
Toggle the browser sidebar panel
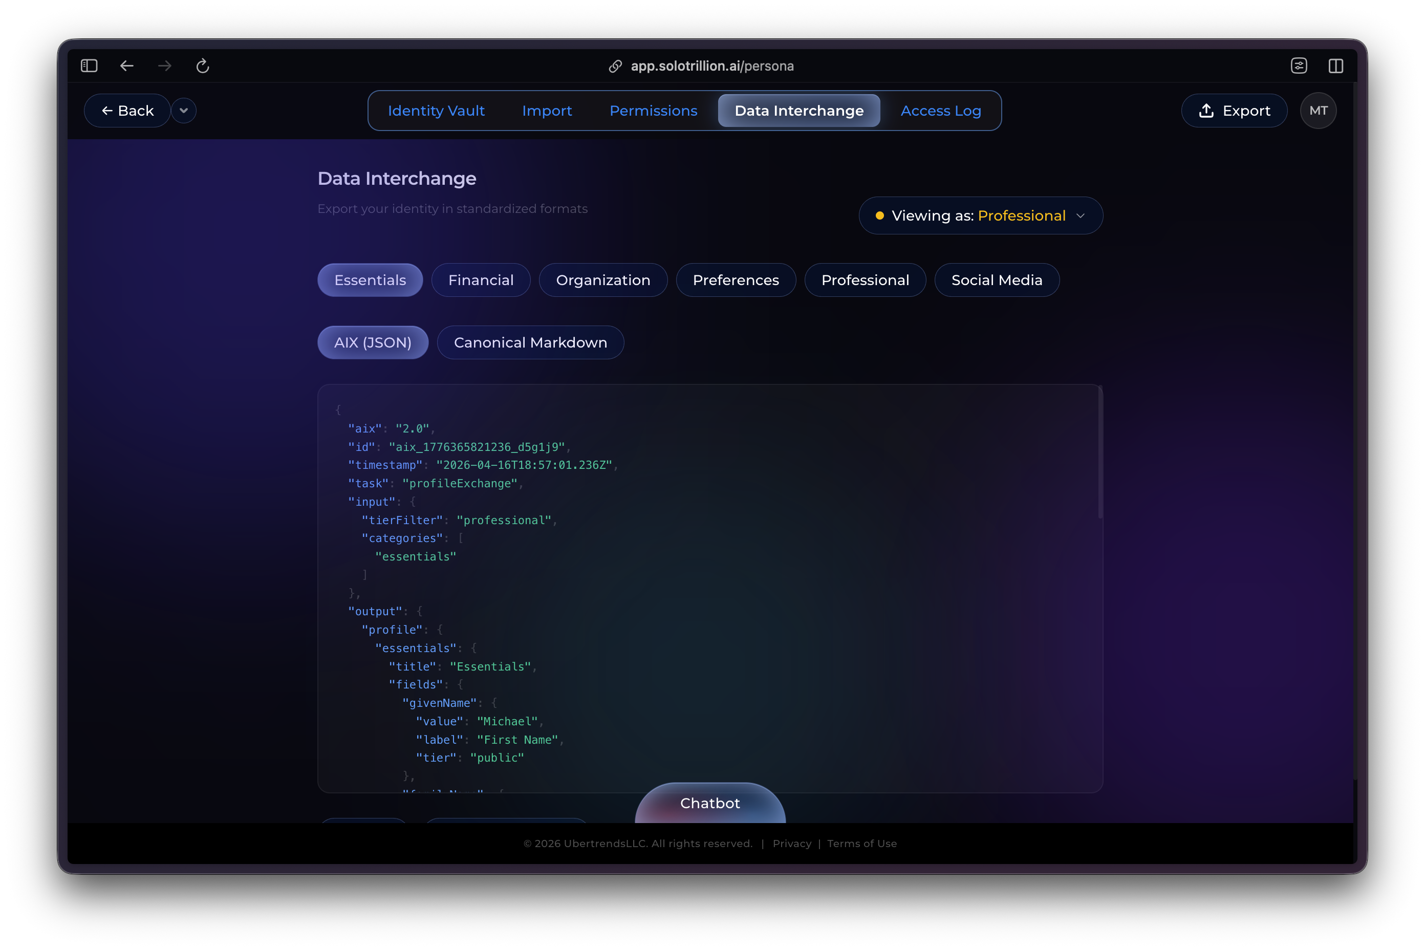pyautogui.click(x=89, y=66)
